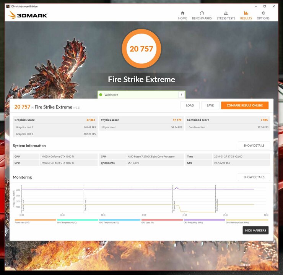Open the Home tab house icon
Screen dimensions: 283x275
tap(182, 13)
